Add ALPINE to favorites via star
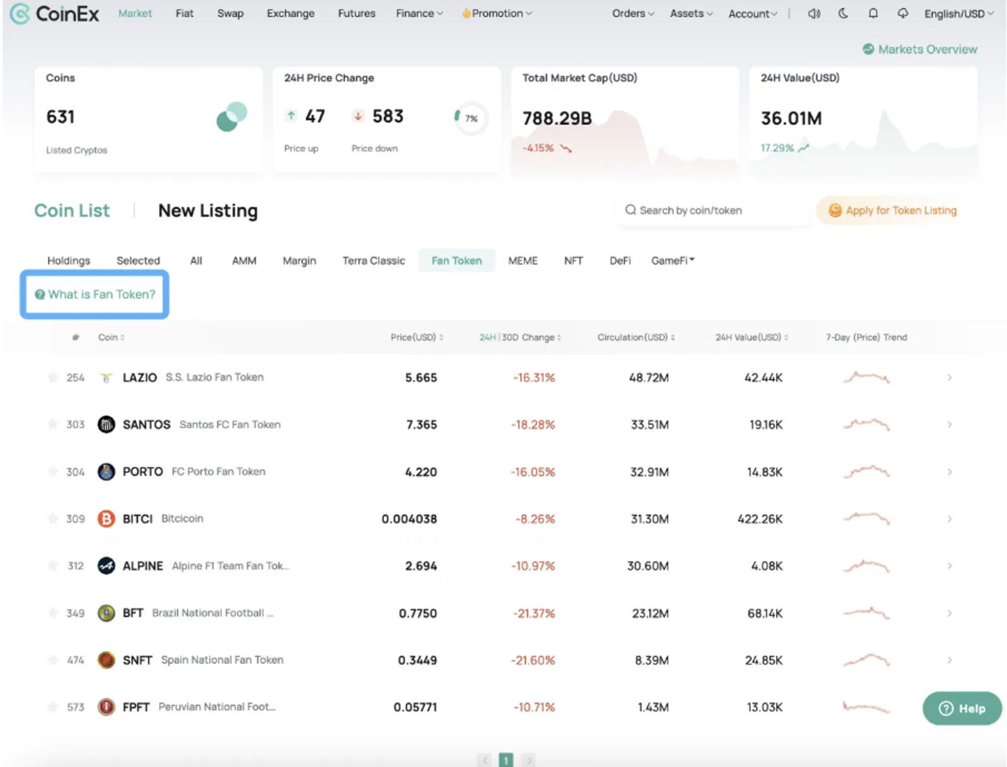The width and height of the screenshot is (1007, 767). tap(53, 566)
